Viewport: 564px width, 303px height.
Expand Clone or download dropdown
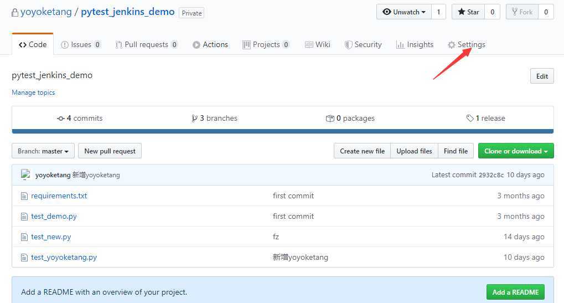516,151
